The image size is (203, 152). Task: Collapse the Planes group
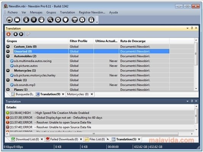[x=8, y=89]
